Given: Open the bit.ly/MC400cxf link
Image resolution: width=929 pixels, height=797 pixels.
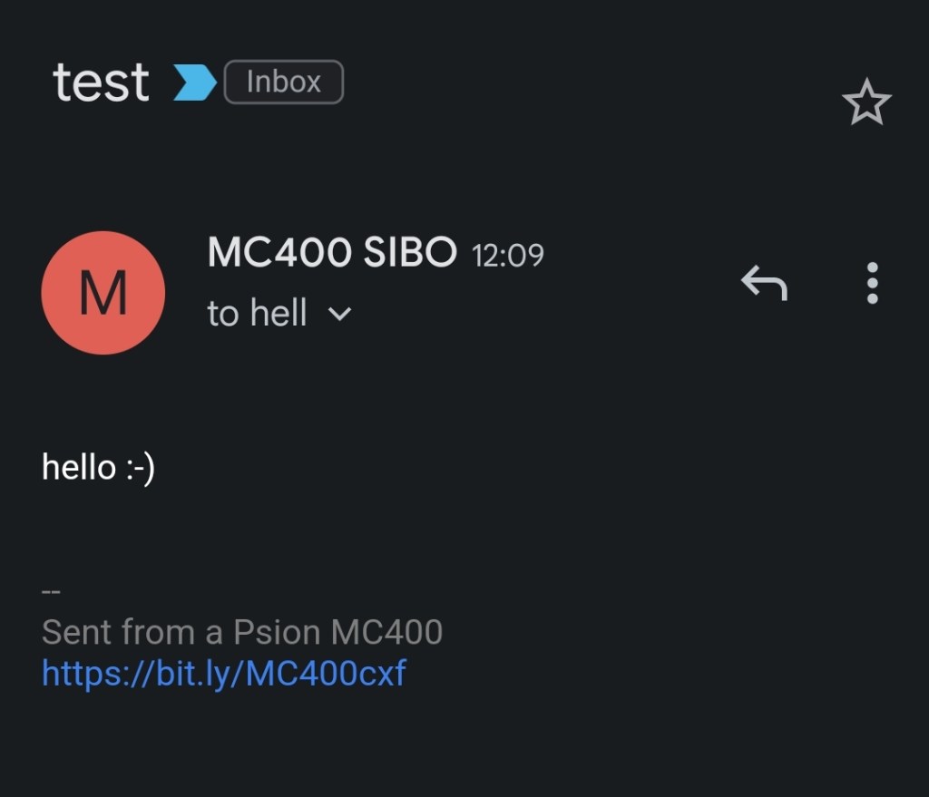Looking at the screenshot, I should [x=224, y=673].
